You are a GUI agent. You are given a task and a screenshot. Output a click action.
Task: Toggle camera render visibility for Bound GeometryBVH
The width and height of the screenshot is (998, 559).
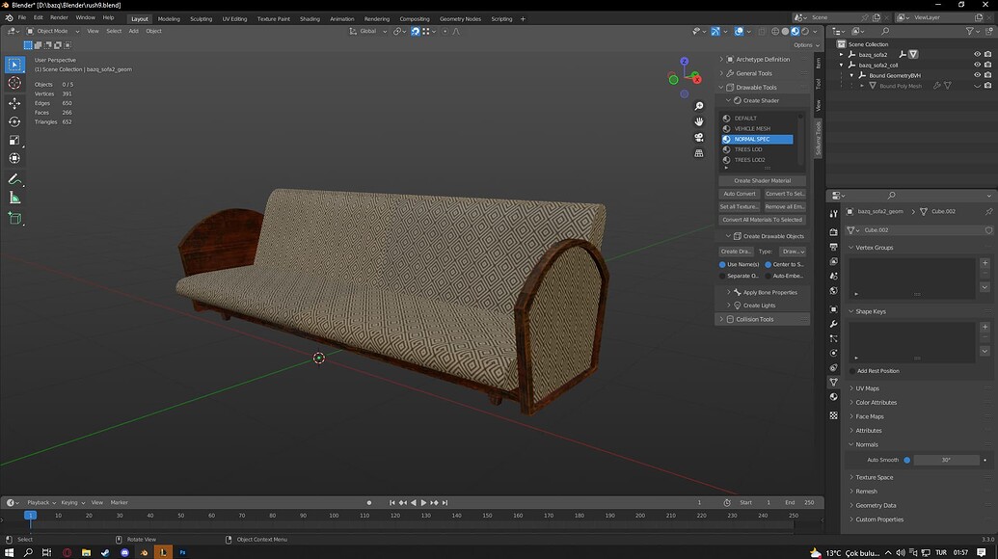tap(987, 74)
